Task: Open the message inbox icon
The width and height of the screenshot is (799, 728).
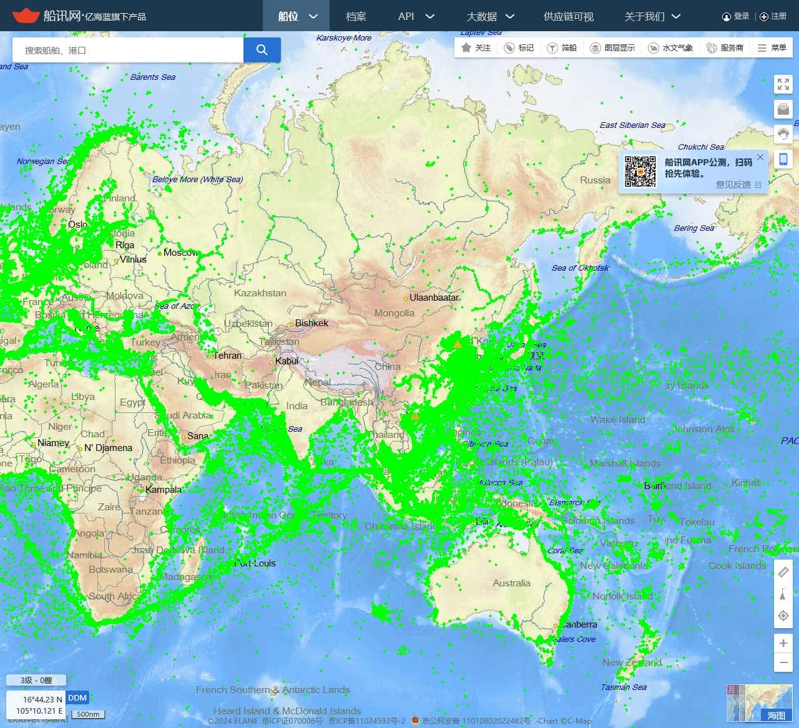Action: [x=783, y=109]
